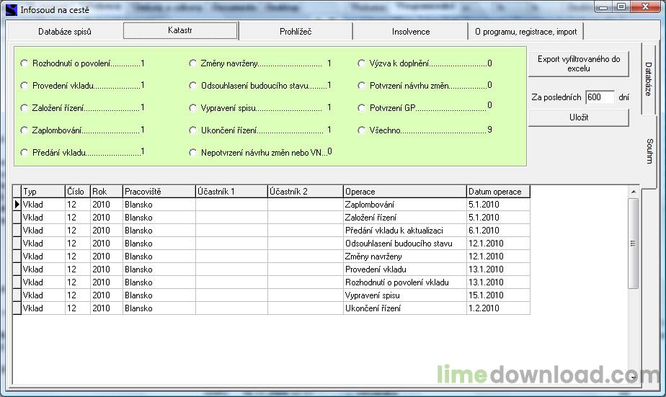Go to 'O programu, registrace, import' tab
Image resolution: width=666 pixels, height=397 pixels.
[525, 32]
